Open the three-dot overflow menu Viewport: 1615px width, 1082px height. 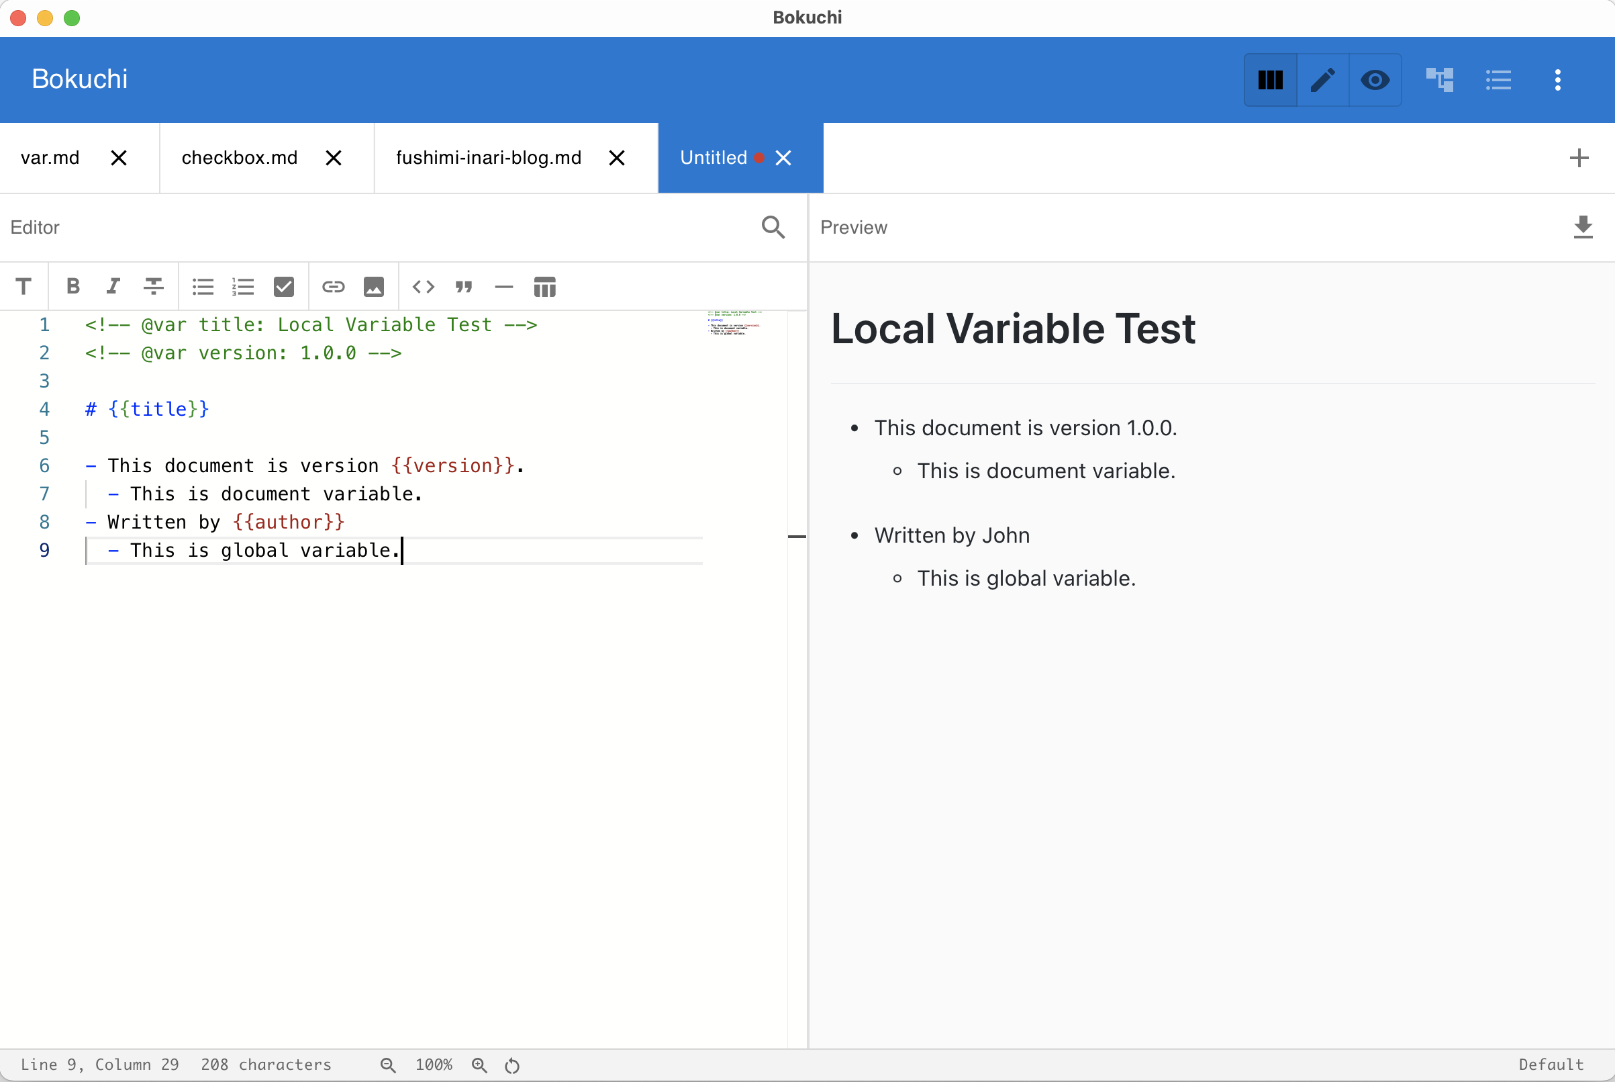pos(1559,80)
